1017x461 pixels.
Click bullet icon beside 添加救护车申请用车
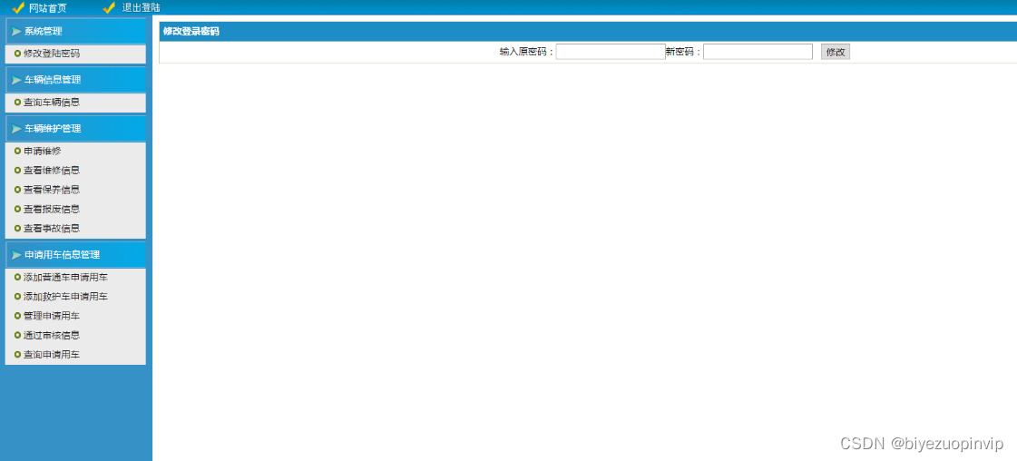coord(17,297)
